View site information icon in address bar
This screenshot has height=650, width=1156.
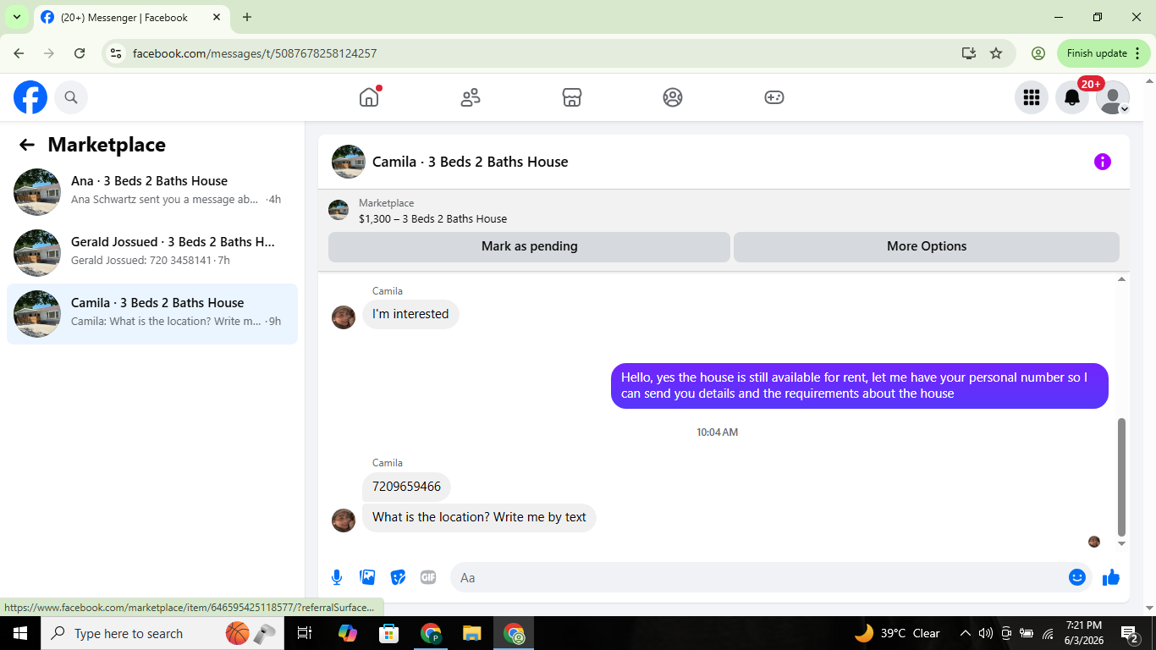click(x=117, y=53)
